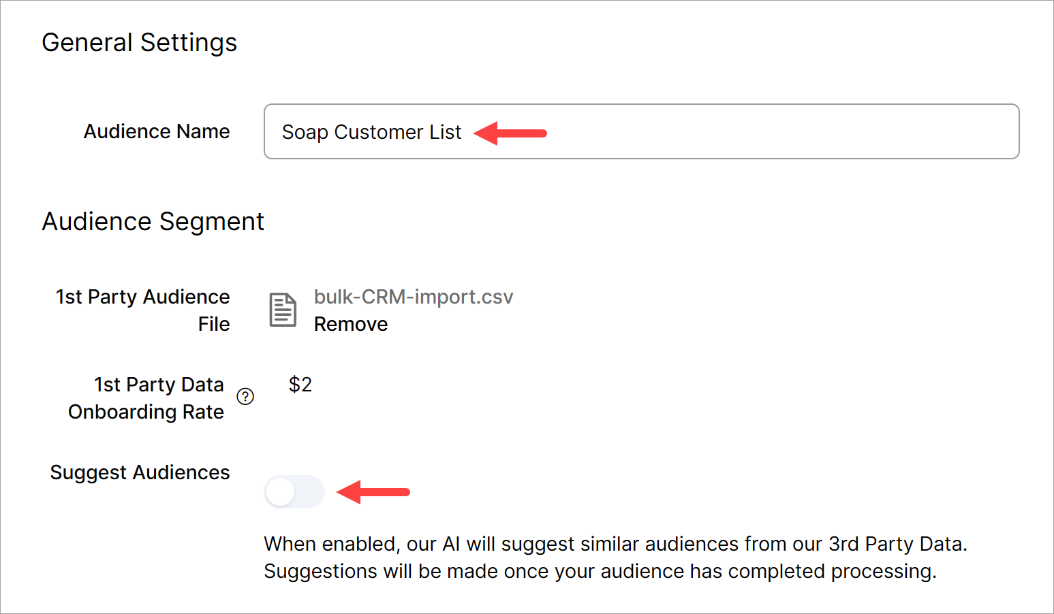Click the Audience Segment heading
This screenshot has width=1054, height=614.
153,221
